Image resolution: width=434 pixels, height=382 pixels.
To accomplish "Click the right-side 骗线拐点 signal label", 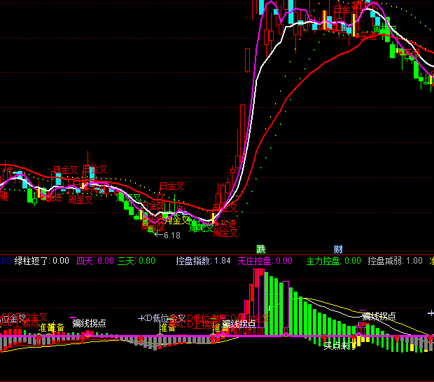I will click(379, 316).
